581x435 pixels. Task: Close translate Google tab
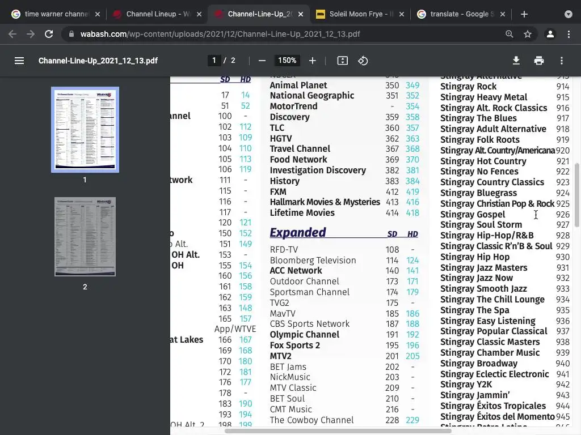click(503, 14)
